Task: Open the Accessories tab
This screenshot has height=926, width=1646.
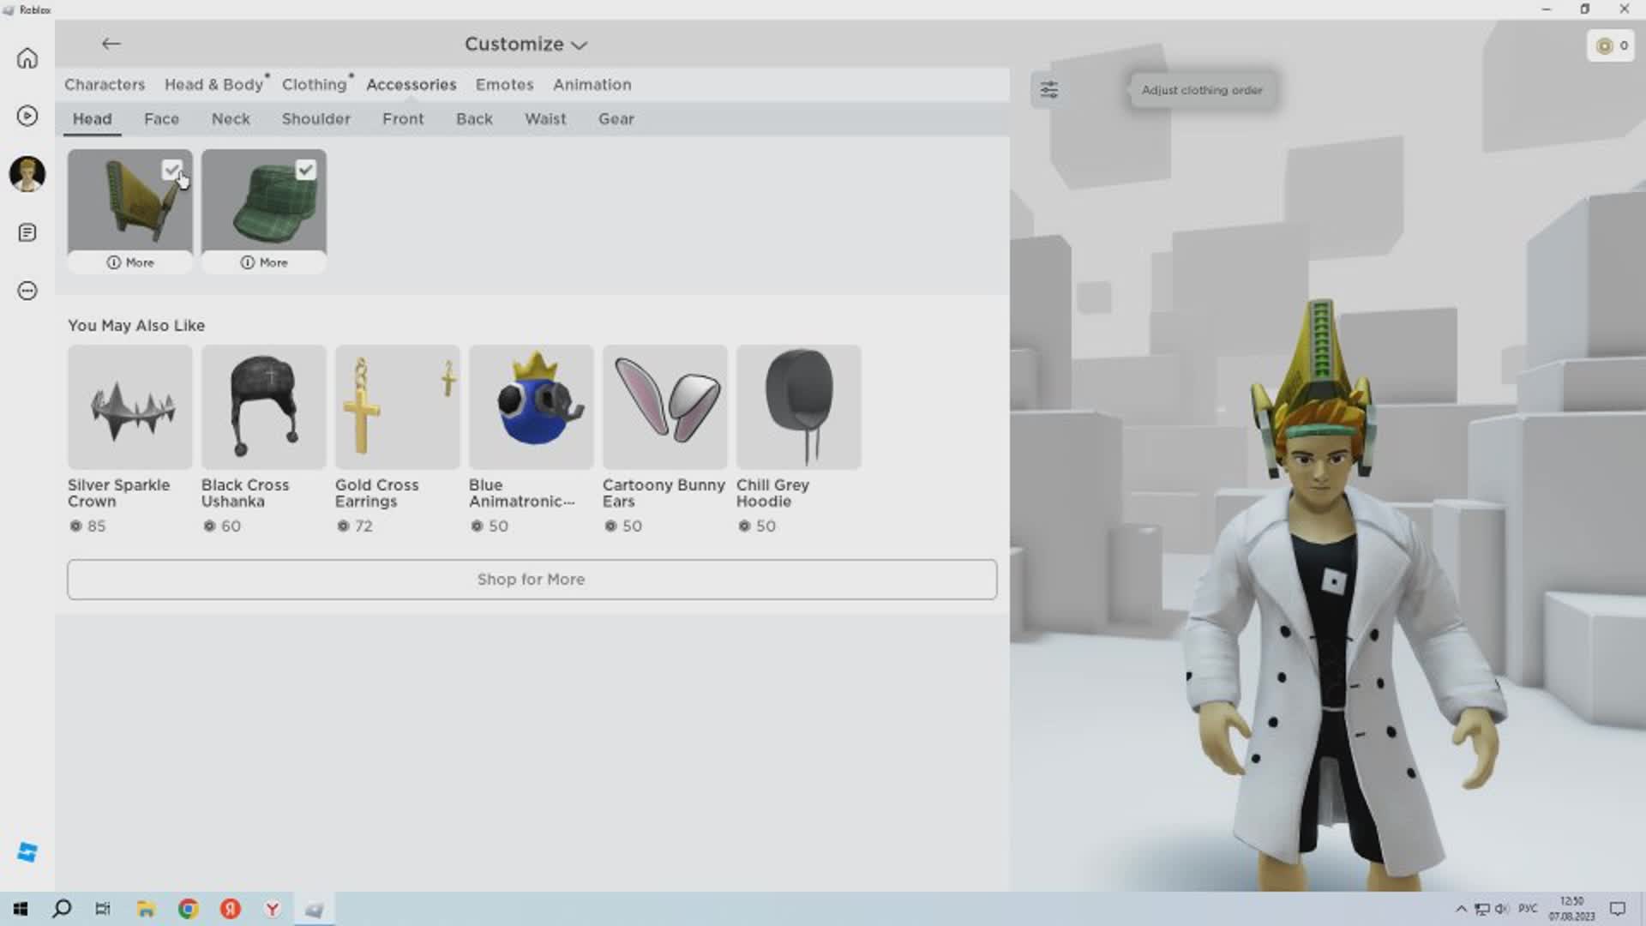Action: coord(411,84)
